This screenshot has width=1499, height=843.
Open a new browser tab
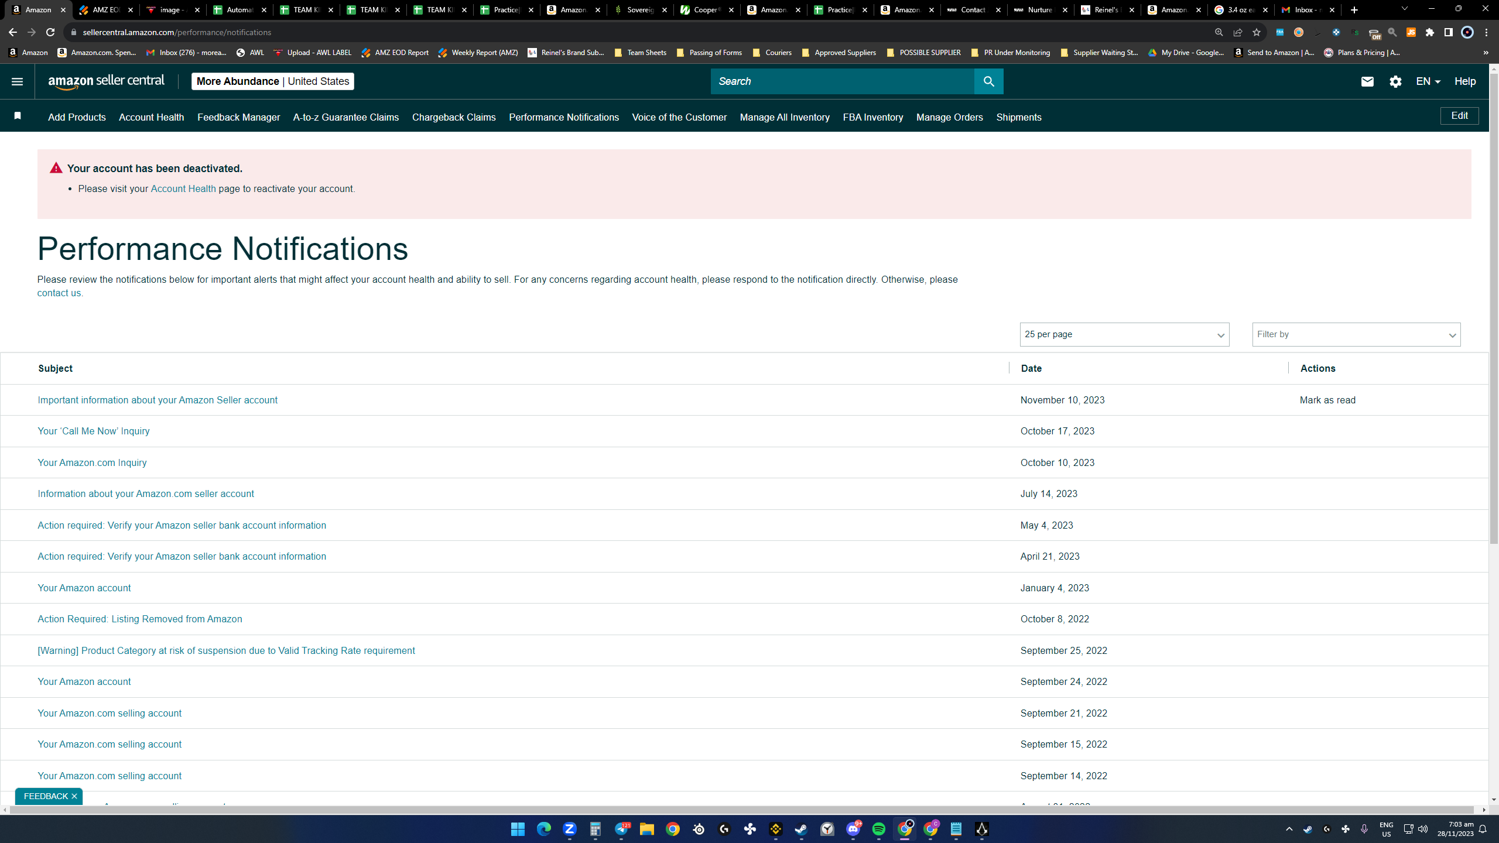pyautogui.click(x=1354, y=10)
